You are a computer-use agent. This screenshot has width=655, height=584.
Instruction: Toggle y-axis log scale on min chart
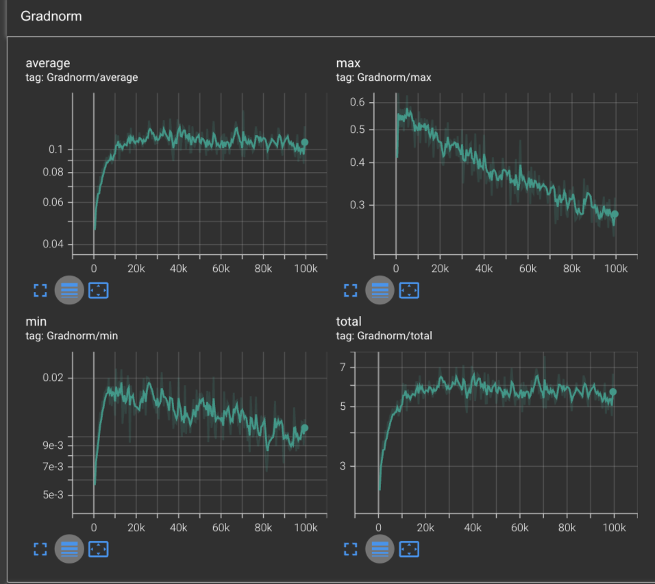[x=69, y=549]
